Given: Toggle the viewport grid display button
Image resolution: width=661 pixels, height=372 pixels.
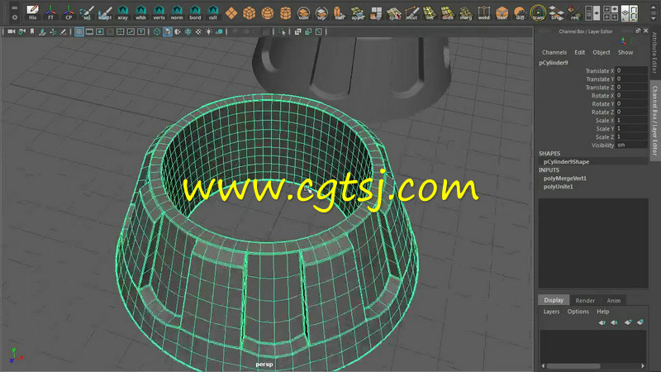Looking at the screenshot, I should click(78, 31).
